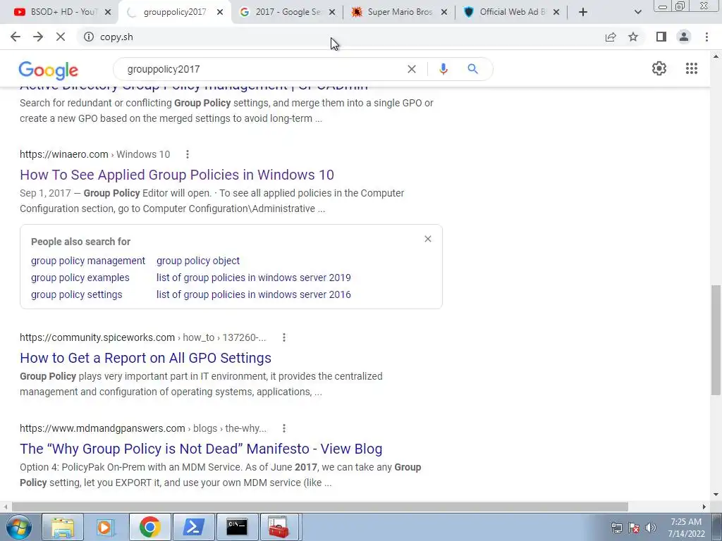Screen dimensions: 722x541
Task: Open the taskbar clock showing 7:25 AM
Action: click(x=686, y=528)
